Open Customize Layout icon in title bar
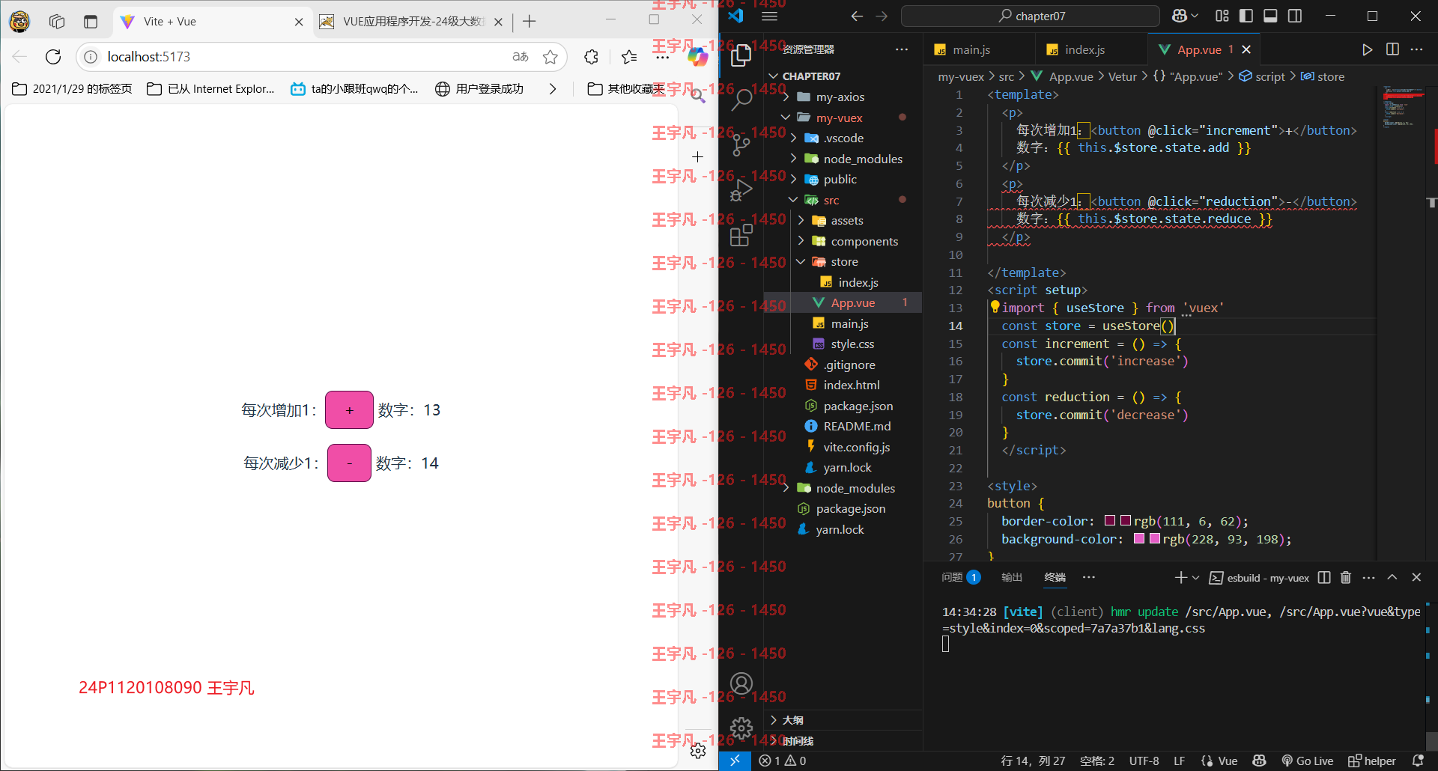This screenshot has height=771, width=1438. 1222,16
